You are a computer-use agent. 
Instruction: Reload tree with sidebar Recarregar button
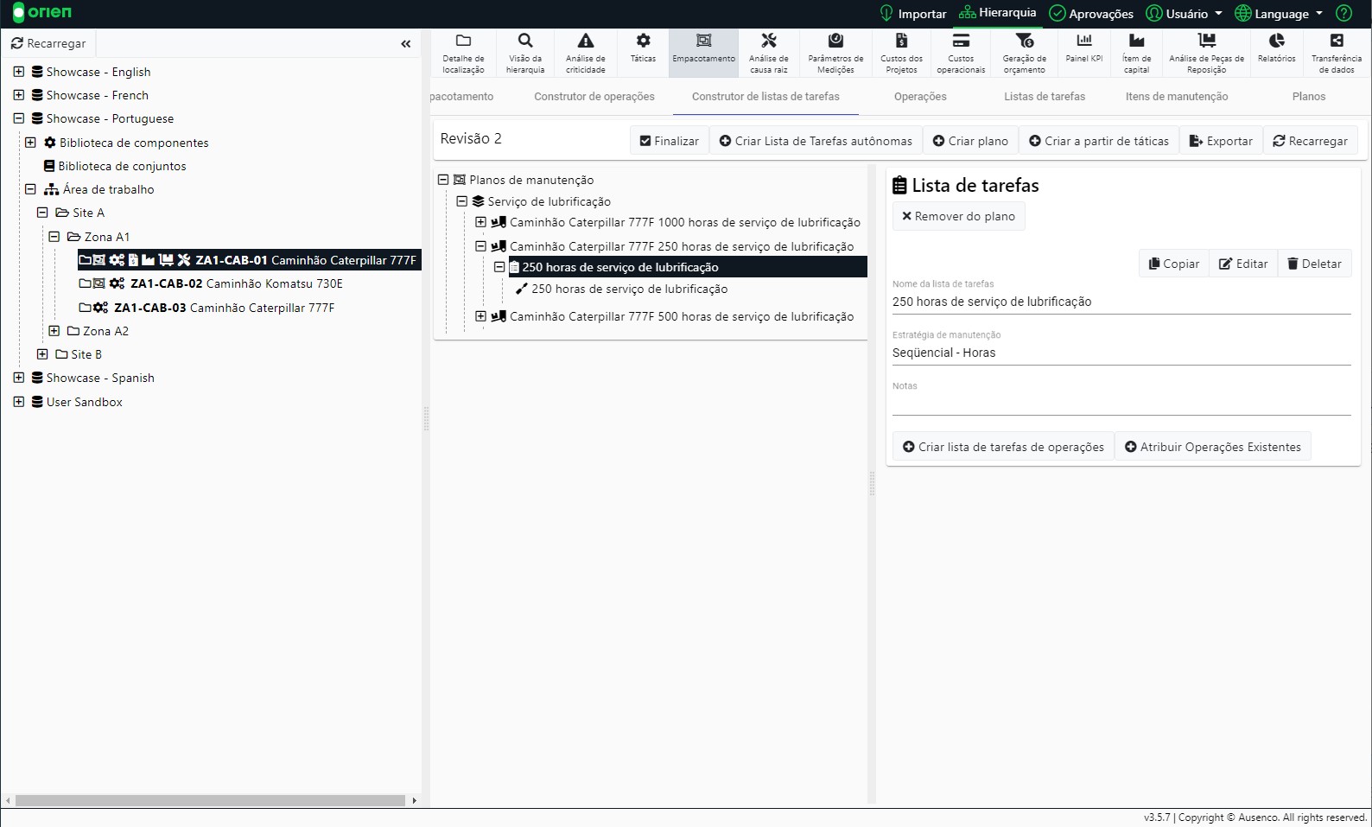pyautogui.click(x=48, y=43)
